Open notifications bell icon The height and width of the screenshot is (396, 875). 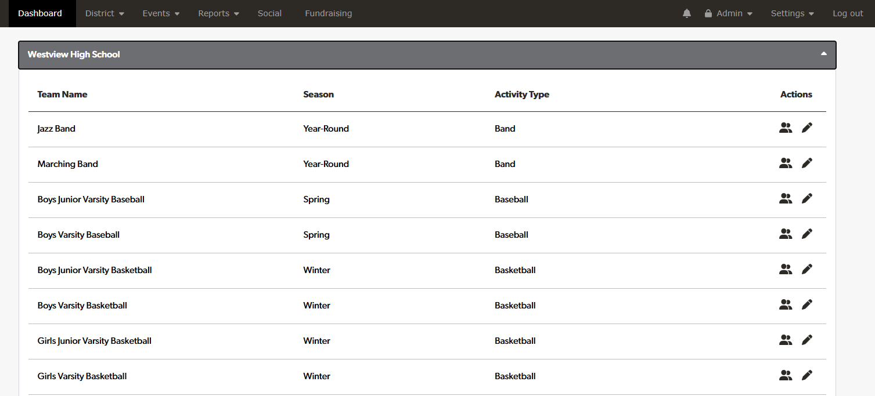point(687,13)
